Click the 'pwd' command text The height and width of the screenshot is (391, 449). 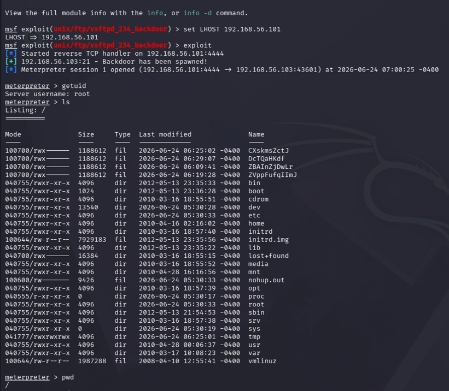click(68, 377)
